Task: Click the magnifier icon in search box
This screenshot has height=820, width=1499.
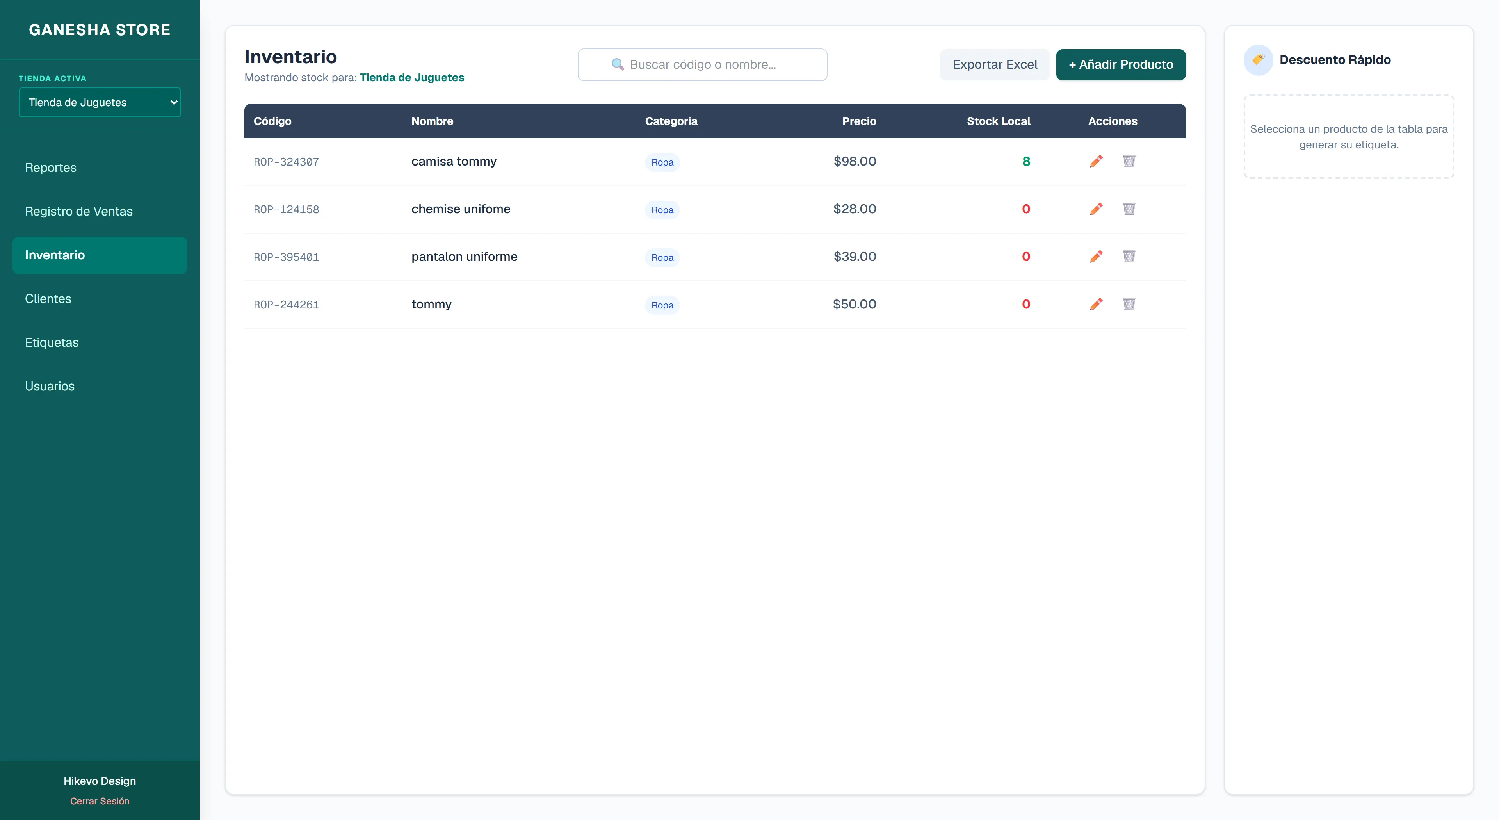Action: pos(618,64)
